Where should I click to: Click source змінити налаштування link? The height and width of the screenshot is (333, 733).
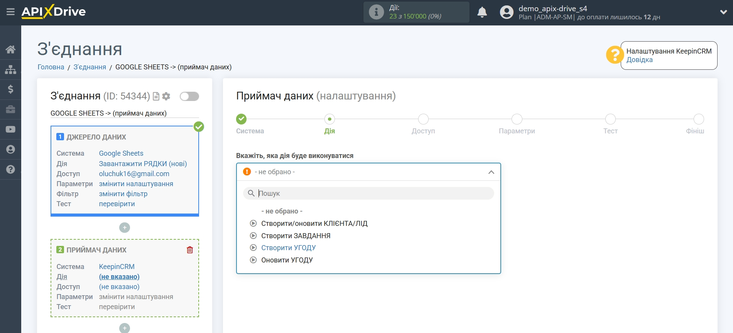136,184
